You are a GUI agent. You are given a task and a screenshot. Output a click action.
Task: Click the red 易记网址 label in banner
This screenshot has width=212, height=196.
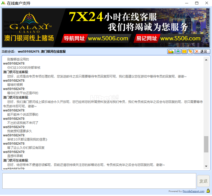point(147,39)
